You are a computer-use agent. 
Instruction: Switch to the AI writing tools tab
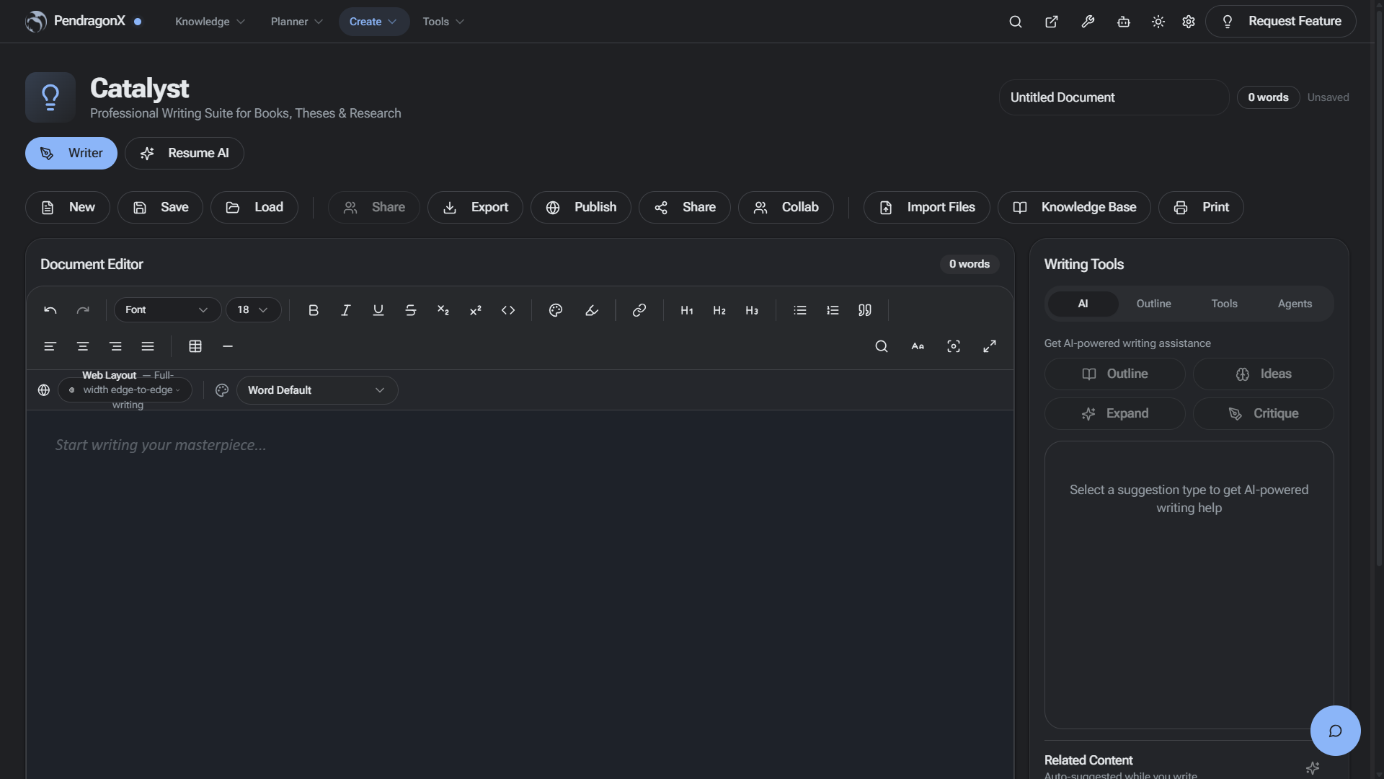pos(1083,304)
